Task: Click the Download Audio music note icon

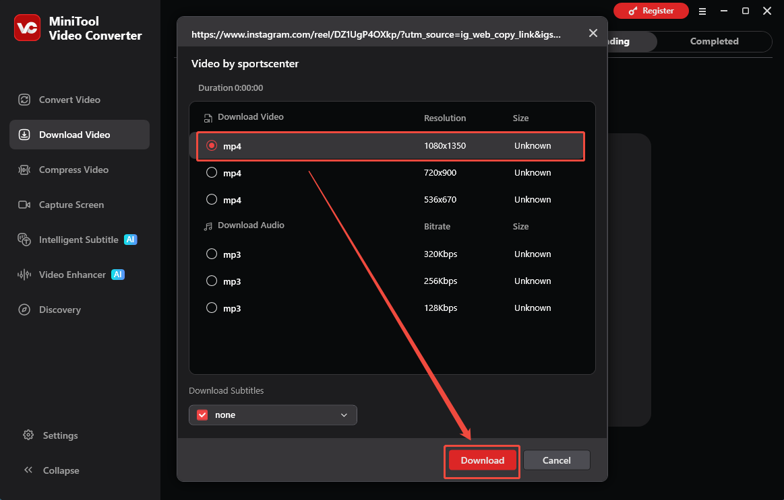Action: coord(208,227)
